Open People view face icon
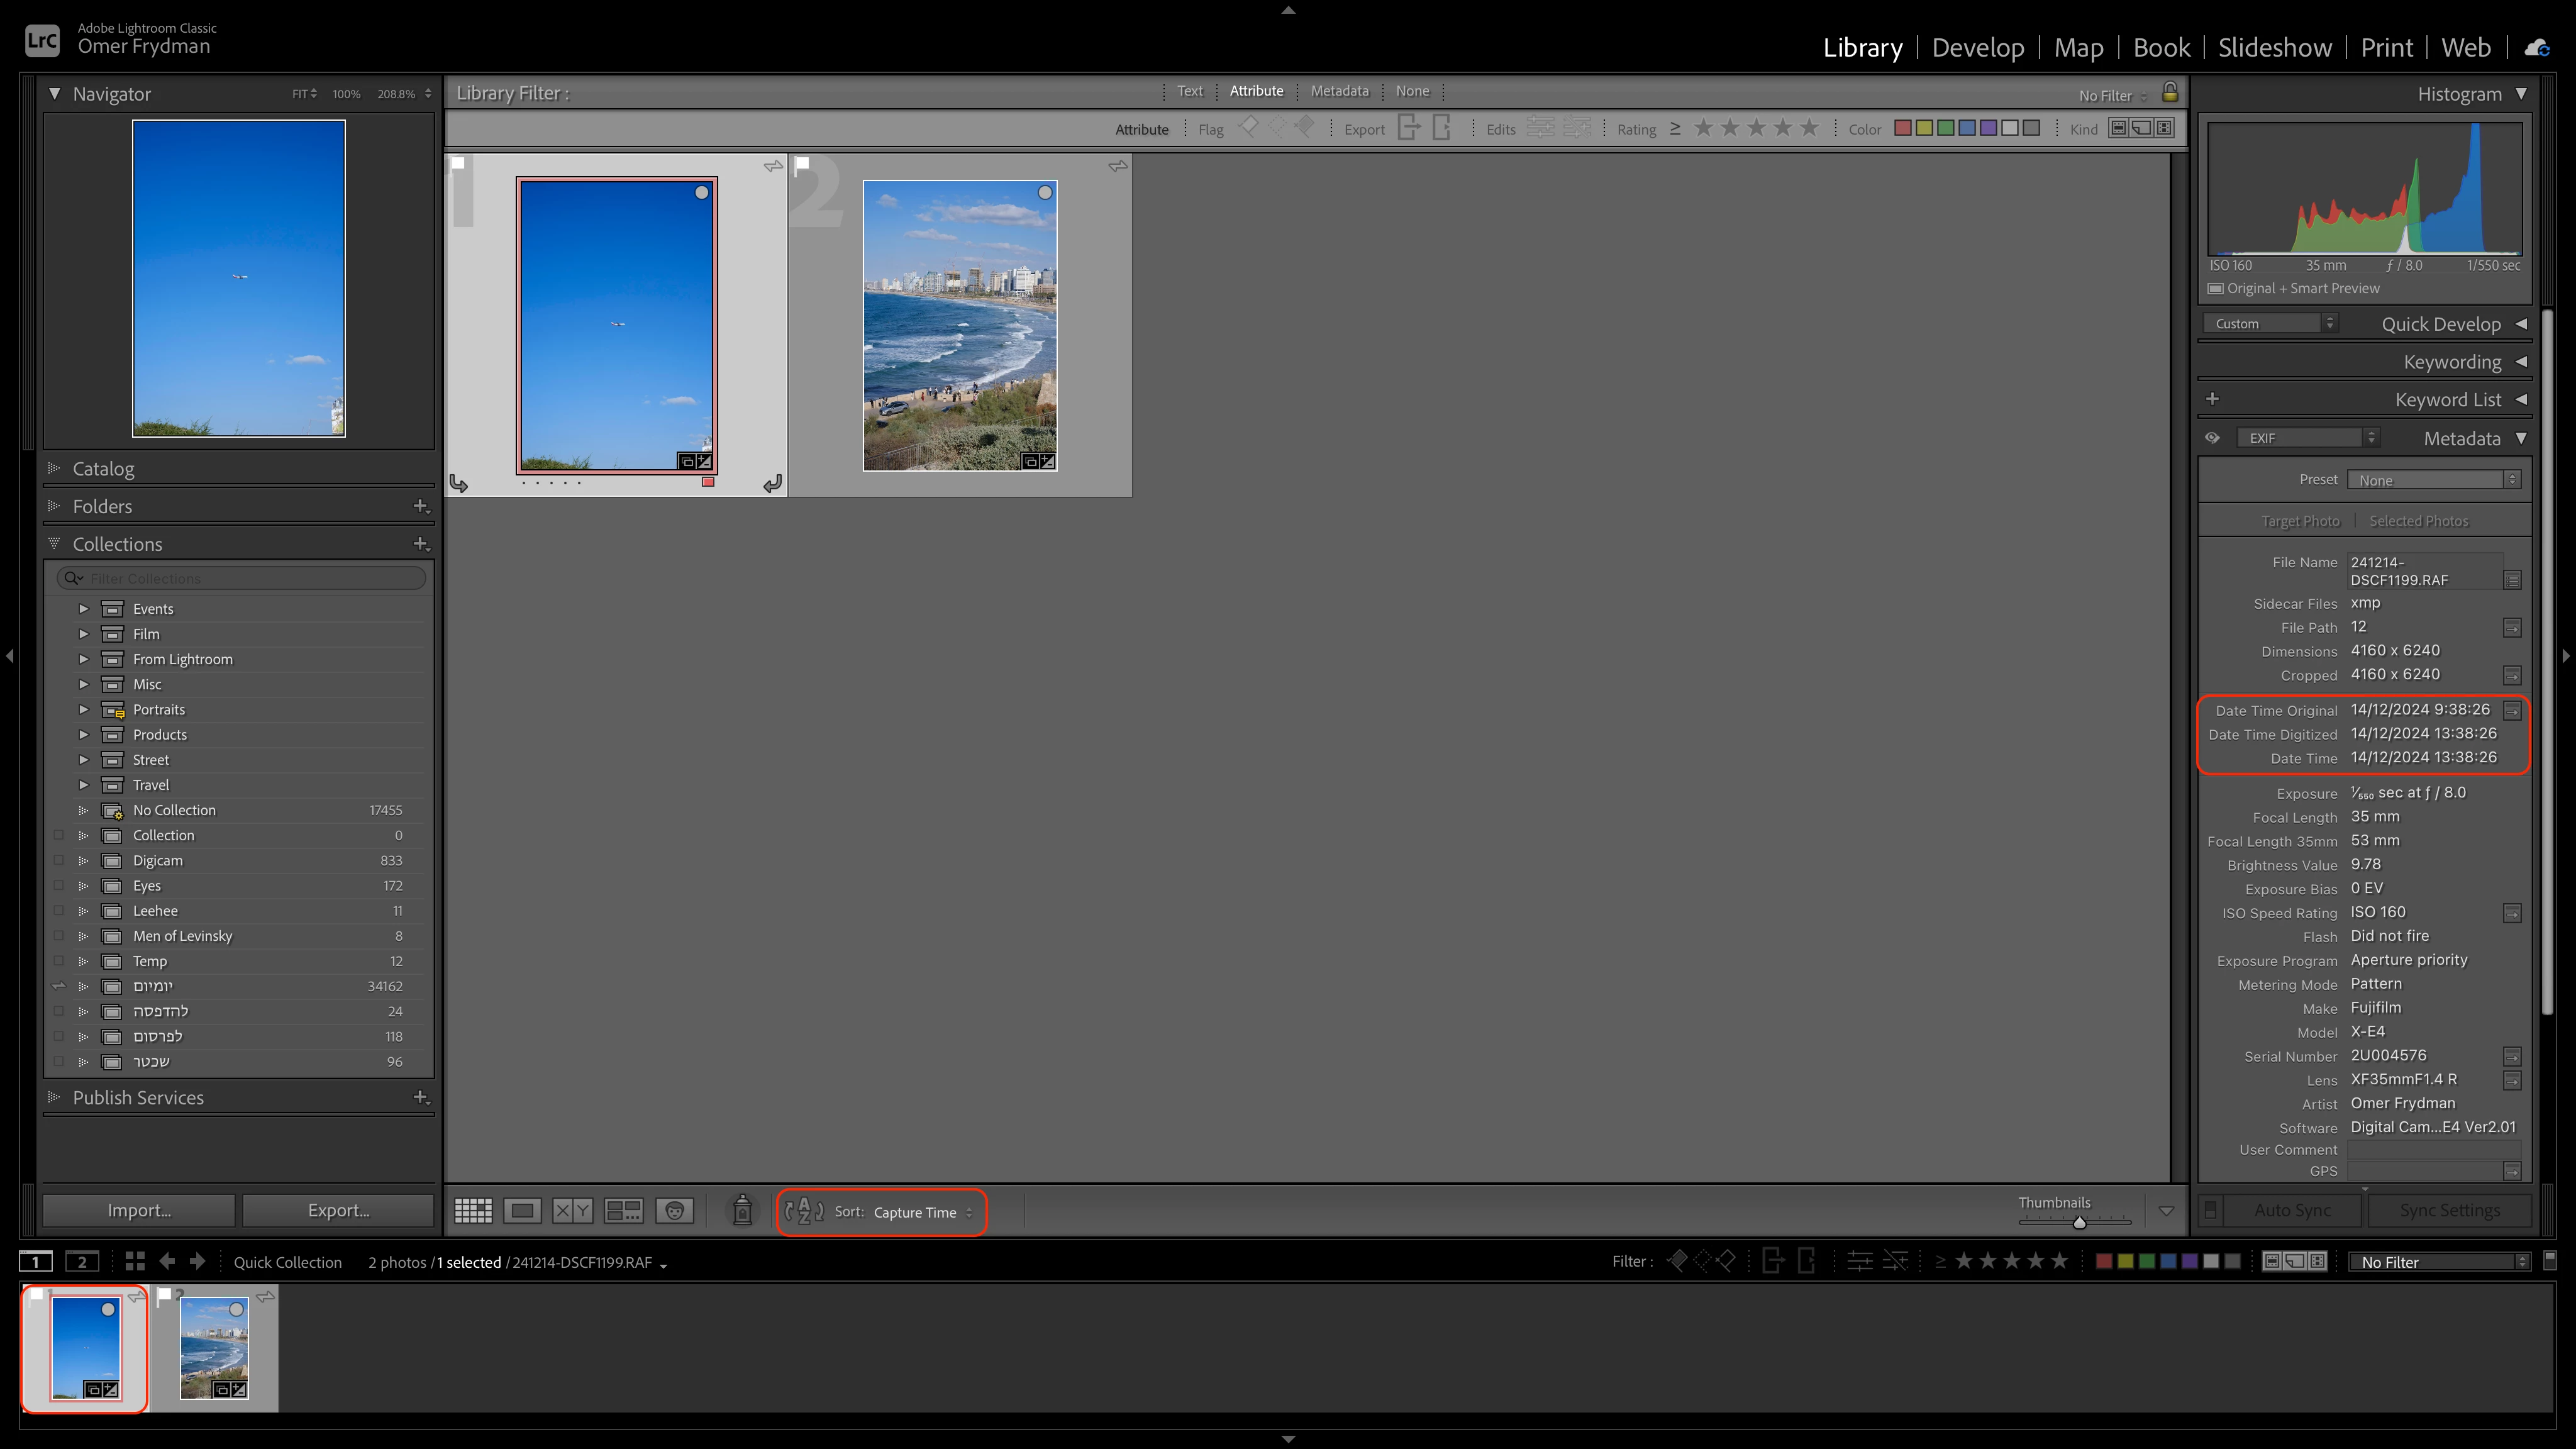 pyautogui.click(x=675, y=1211)
